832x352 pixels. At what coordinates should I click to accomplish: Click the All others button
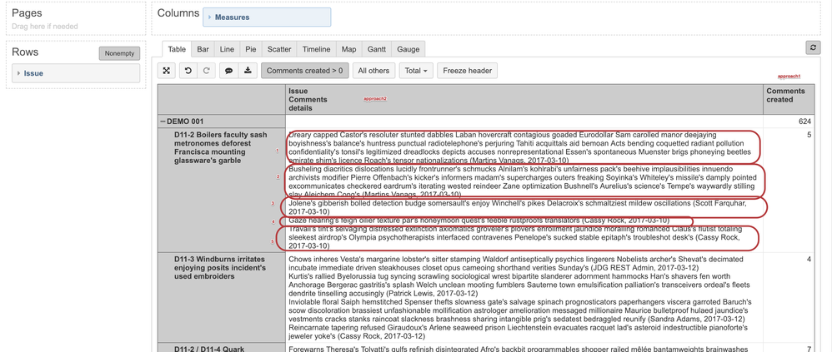point(373,71)
